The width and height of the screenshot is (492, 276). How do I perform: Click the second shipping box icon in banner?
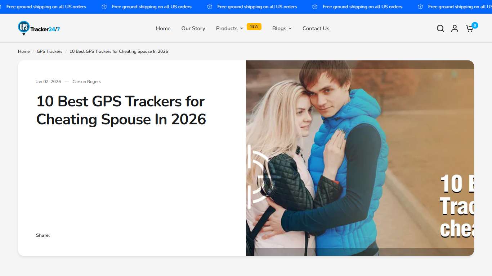(209, 6)
